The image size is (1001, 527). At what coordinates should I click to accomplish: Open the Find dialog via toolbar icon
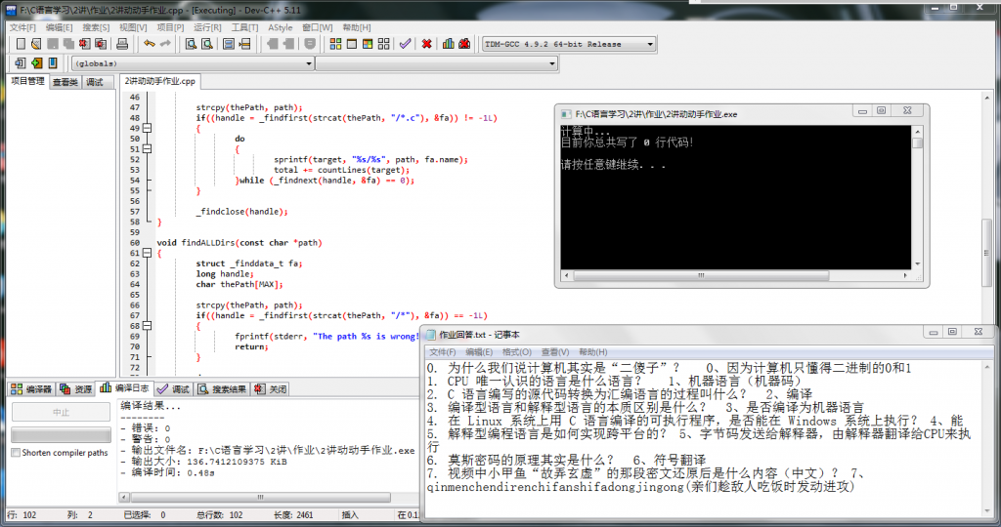191,44
